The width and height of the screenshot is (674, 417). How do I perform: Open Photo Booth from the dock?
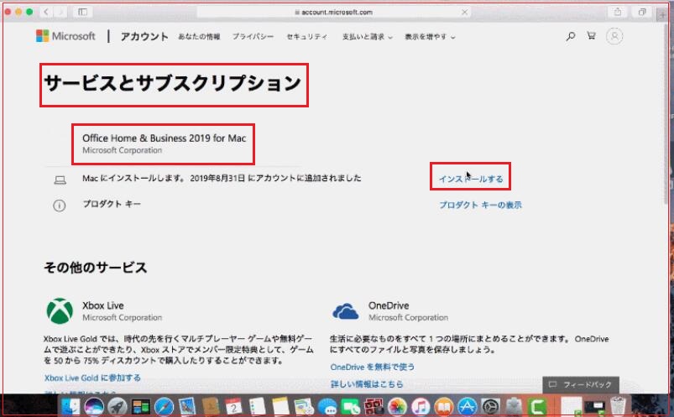pos(374,406)
